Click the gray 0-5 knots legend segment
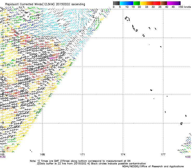The height and width of the screenshot is (168, 192). [x=116, y=3]
